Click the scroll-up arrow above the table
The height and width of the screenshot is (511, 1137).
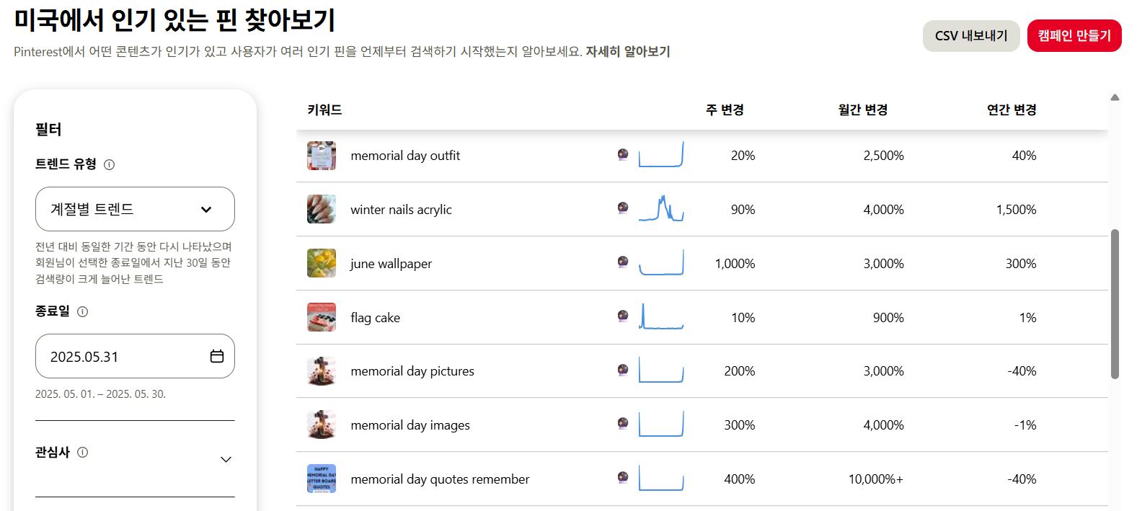tap(1115, 97)
